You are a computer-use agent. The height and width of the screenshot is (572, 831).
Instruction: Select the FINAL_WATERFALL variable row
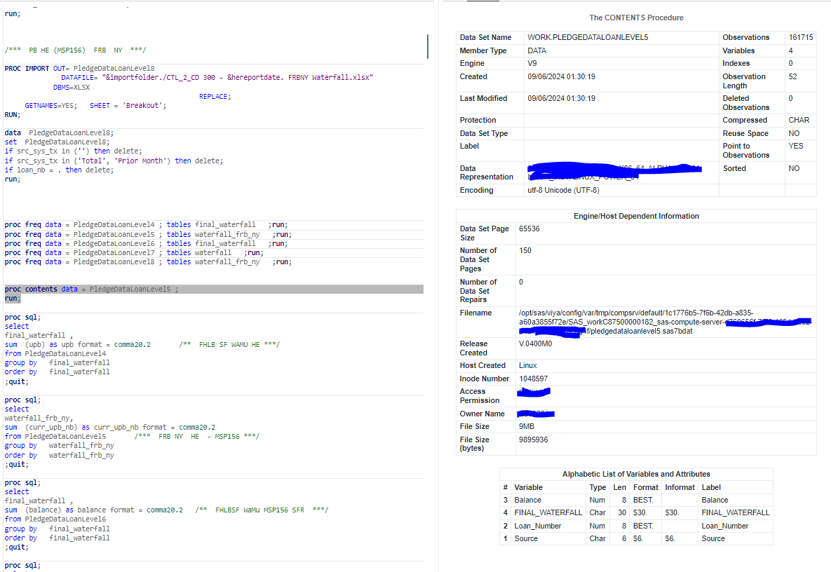[x=548, y=512]
